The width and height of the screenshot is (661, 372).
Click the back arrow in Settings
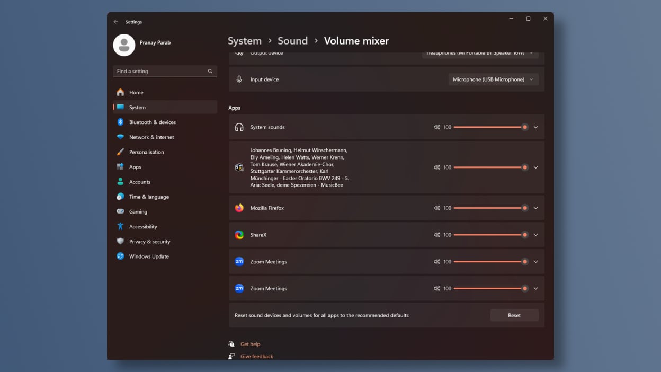(x=116, y=22)
